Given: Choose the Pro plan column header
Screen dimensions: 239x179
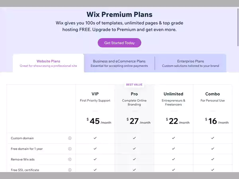Looking at the screenshot, I should tap(134, 94).
